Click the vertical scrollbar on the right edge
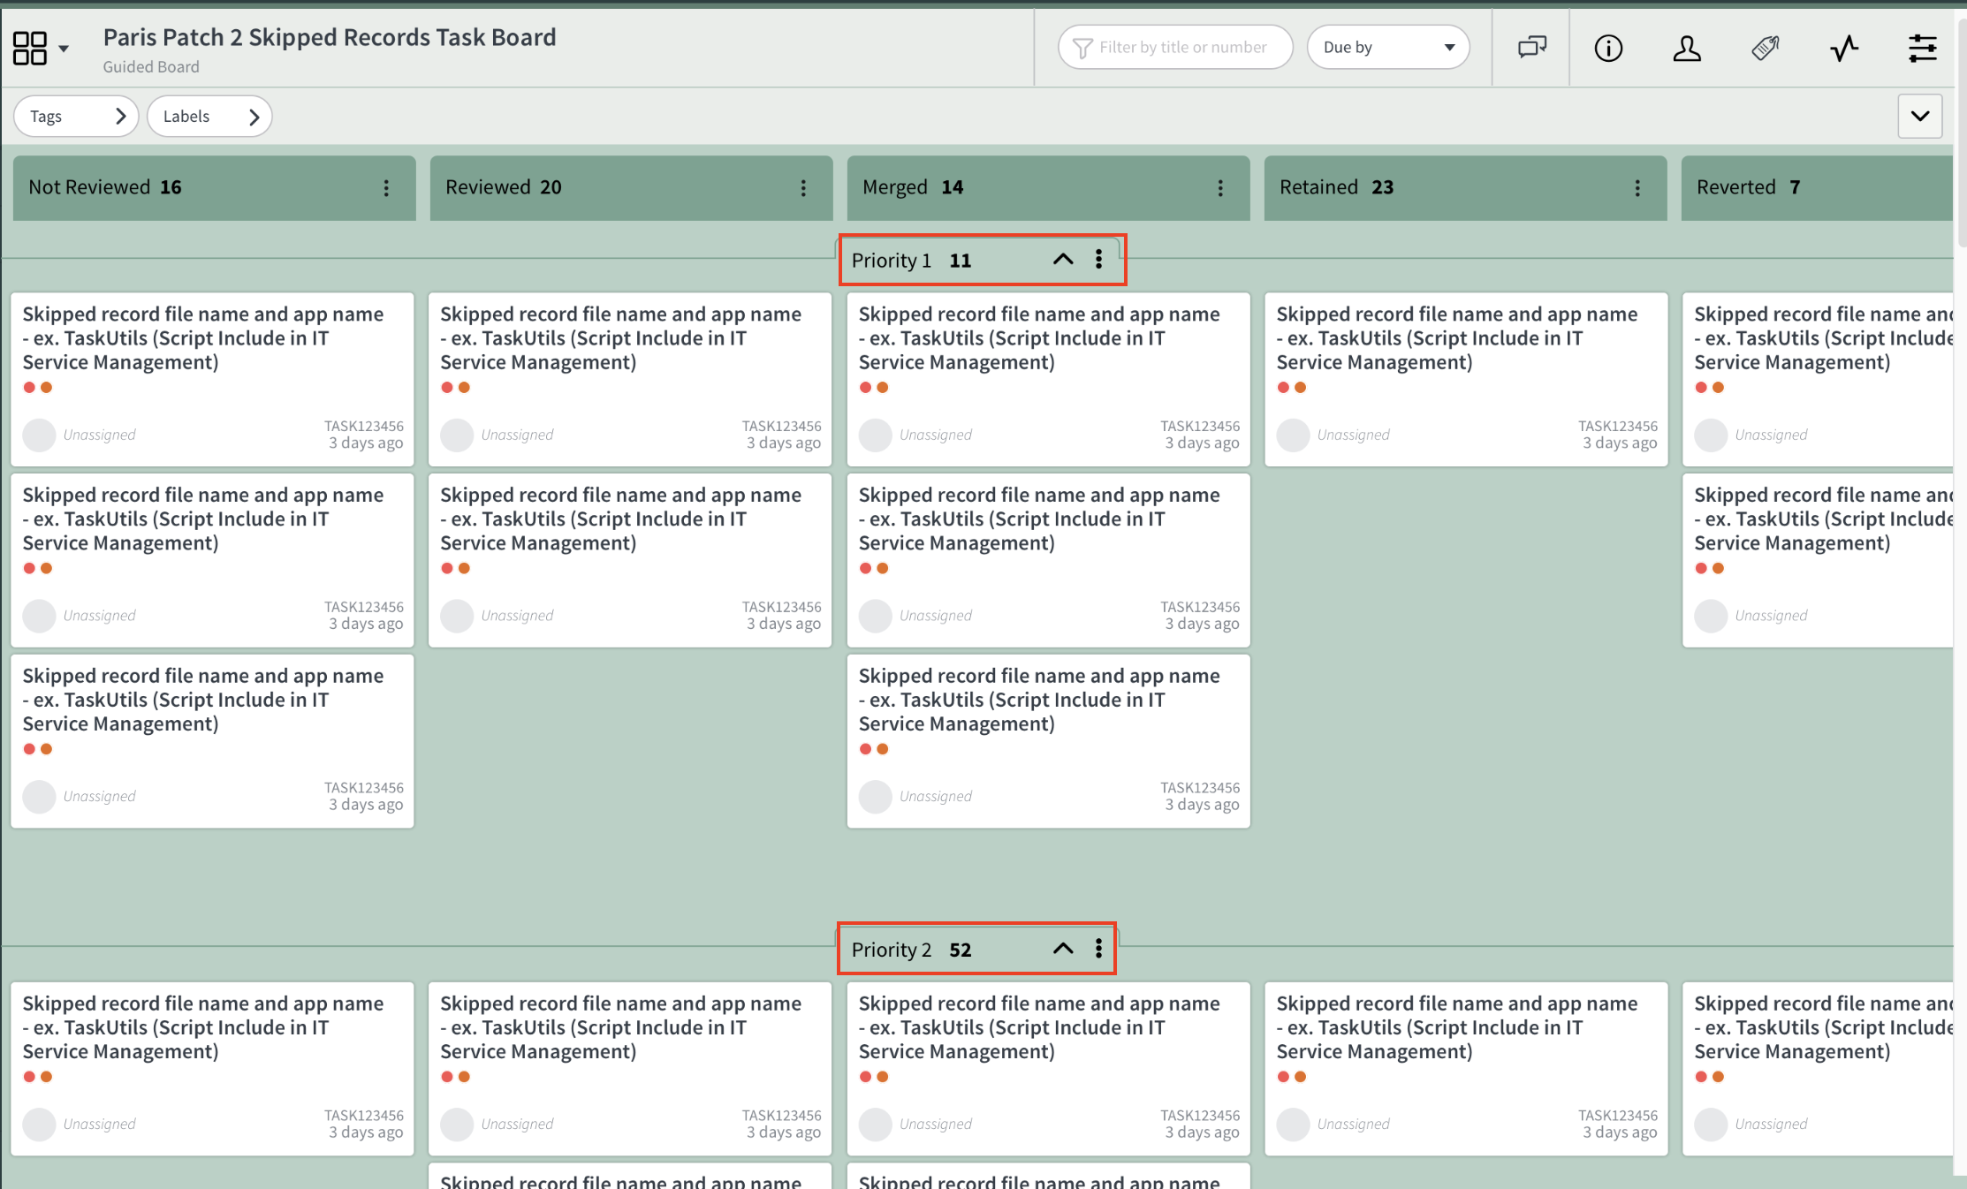 pyautogui.click(x=1961, y=133)
